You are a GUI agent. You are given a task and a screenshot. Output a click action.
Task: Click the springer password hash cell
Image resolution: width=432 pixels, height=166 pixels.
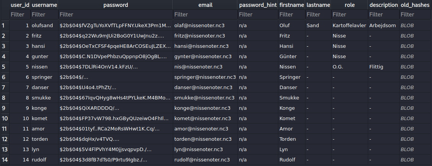pos(74,77)
